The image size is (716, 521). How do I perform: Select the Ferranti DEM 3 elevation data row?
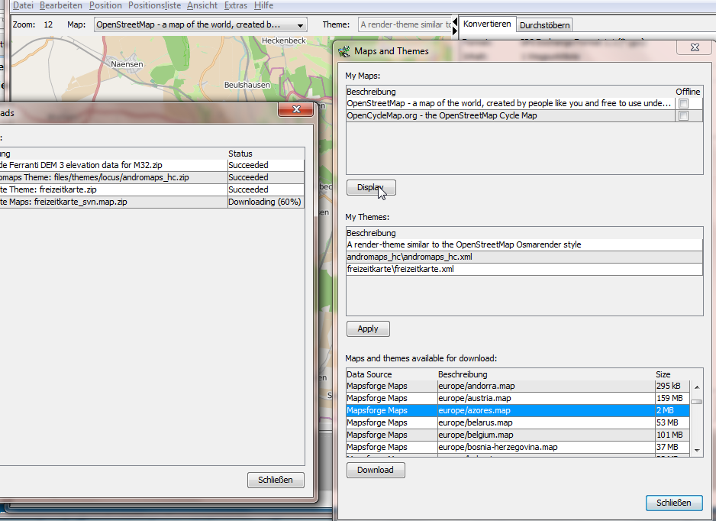(152, 165)
